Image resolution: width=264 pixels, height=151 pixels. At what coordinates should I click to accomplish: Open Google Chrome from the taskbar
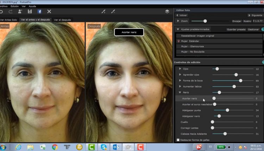coord(55,147)
